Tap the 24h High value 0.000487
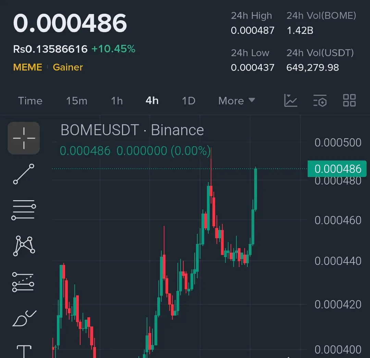 pyautogui.click(x=252, y=30)
